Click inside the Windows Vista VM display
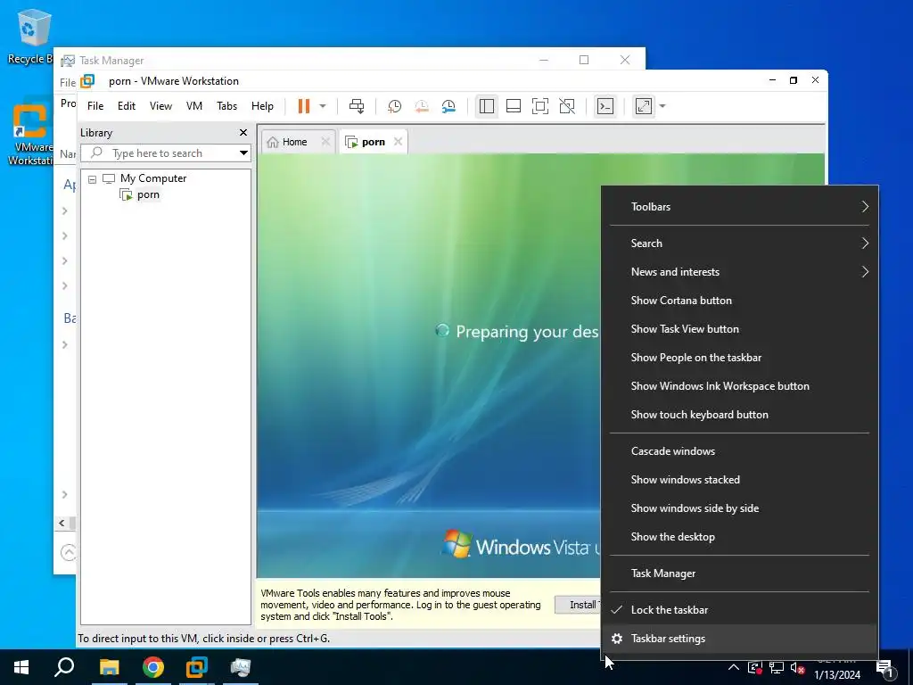The image size is (913, 685). coord(428,365)
